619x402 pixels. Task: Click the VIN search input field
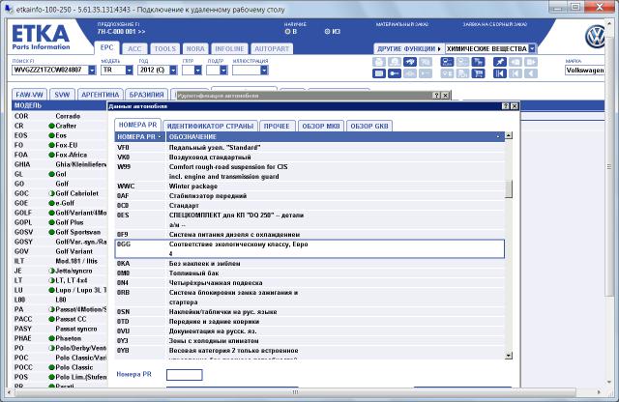(x=50, y=71)
